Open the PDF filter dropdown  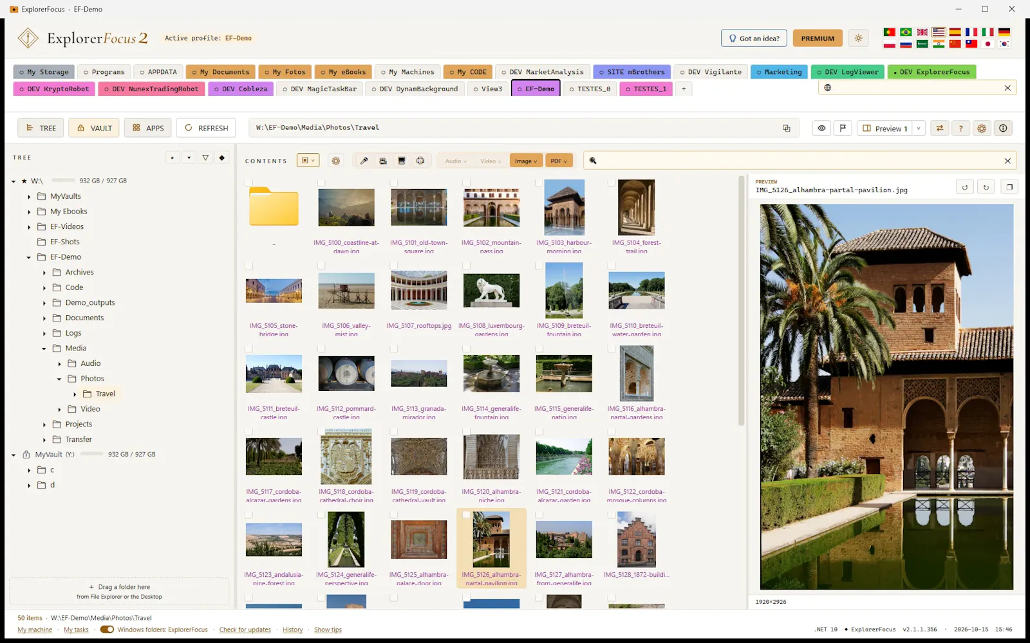559,161
